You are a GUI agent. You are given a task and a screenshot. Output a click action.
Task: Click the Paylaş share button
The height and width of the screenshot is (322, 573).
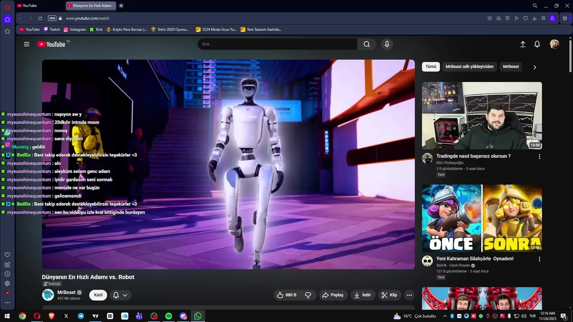click(333, 295)
